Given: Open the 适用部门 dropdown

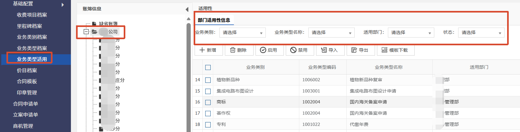Looking at the screenshot, I should tap(411, 32).
